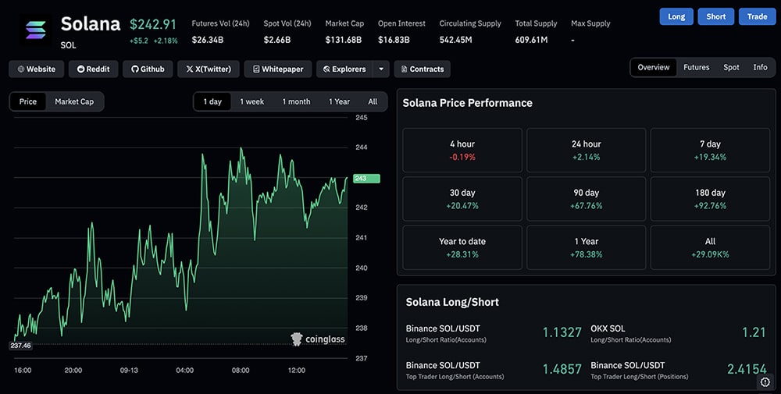The width and height of the screenshot is (781, 394).
Task: Click the green 243 price label on chart
Action: pyautogui.click(x=366, y=178)
